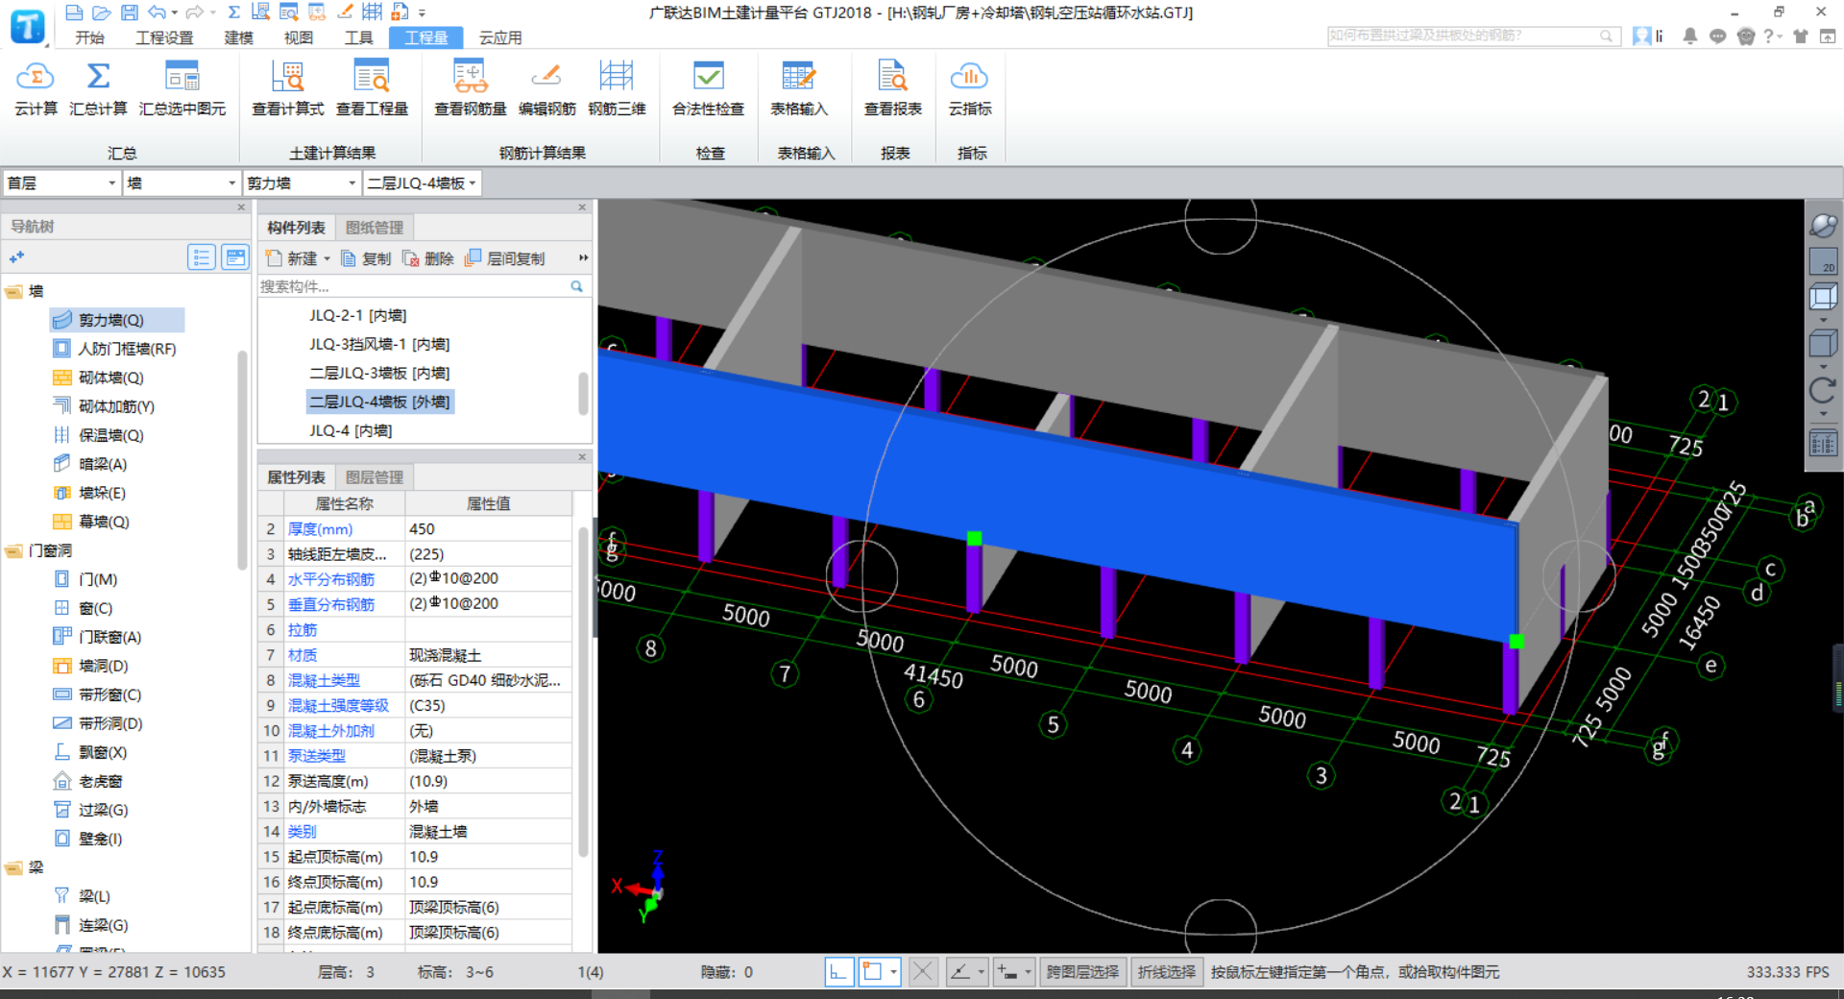The height and width of the screenshot is (999, 1844).
Task: Switch to 图纸管理 tab in component panel
Action: tap(375, 228)
